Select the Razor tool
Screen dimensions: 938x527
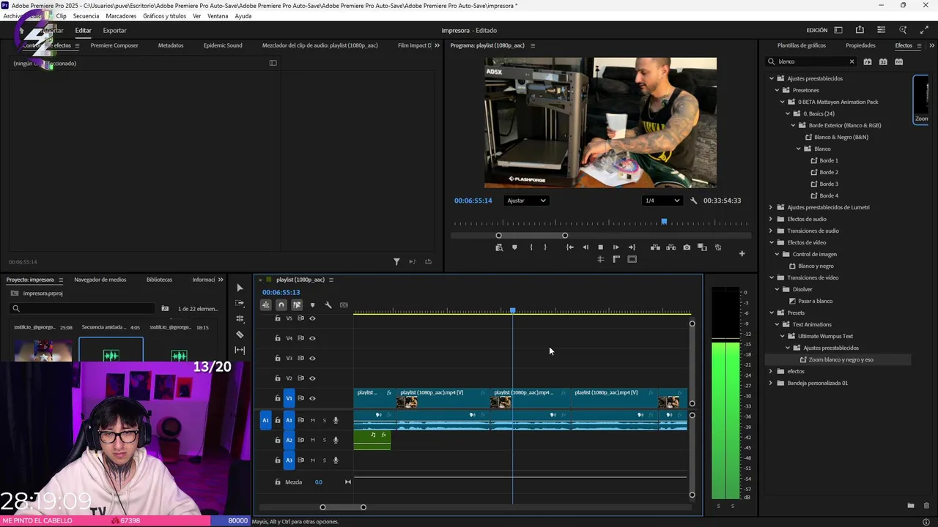[x=240, y=334]
